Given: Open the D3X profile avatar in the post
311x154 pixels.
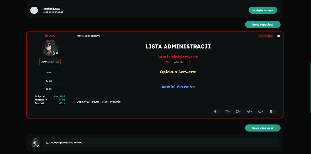Looking at the screenshot, I should coord(50,48).
